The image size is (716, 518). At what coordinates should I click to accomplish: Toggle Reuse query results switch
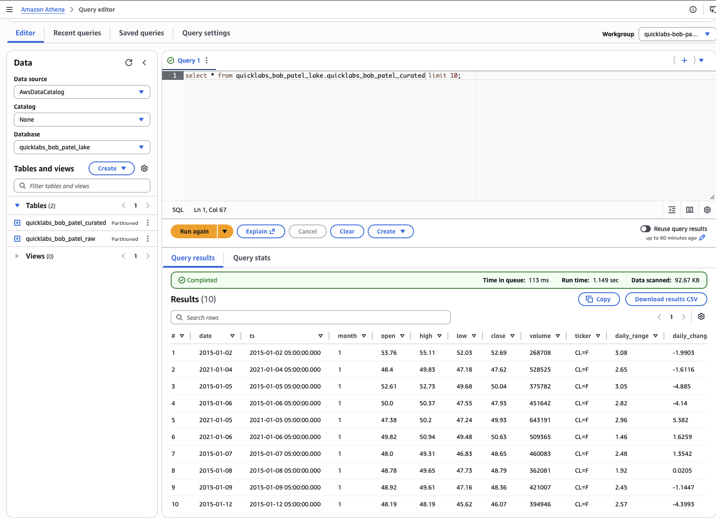click(646, 229)
